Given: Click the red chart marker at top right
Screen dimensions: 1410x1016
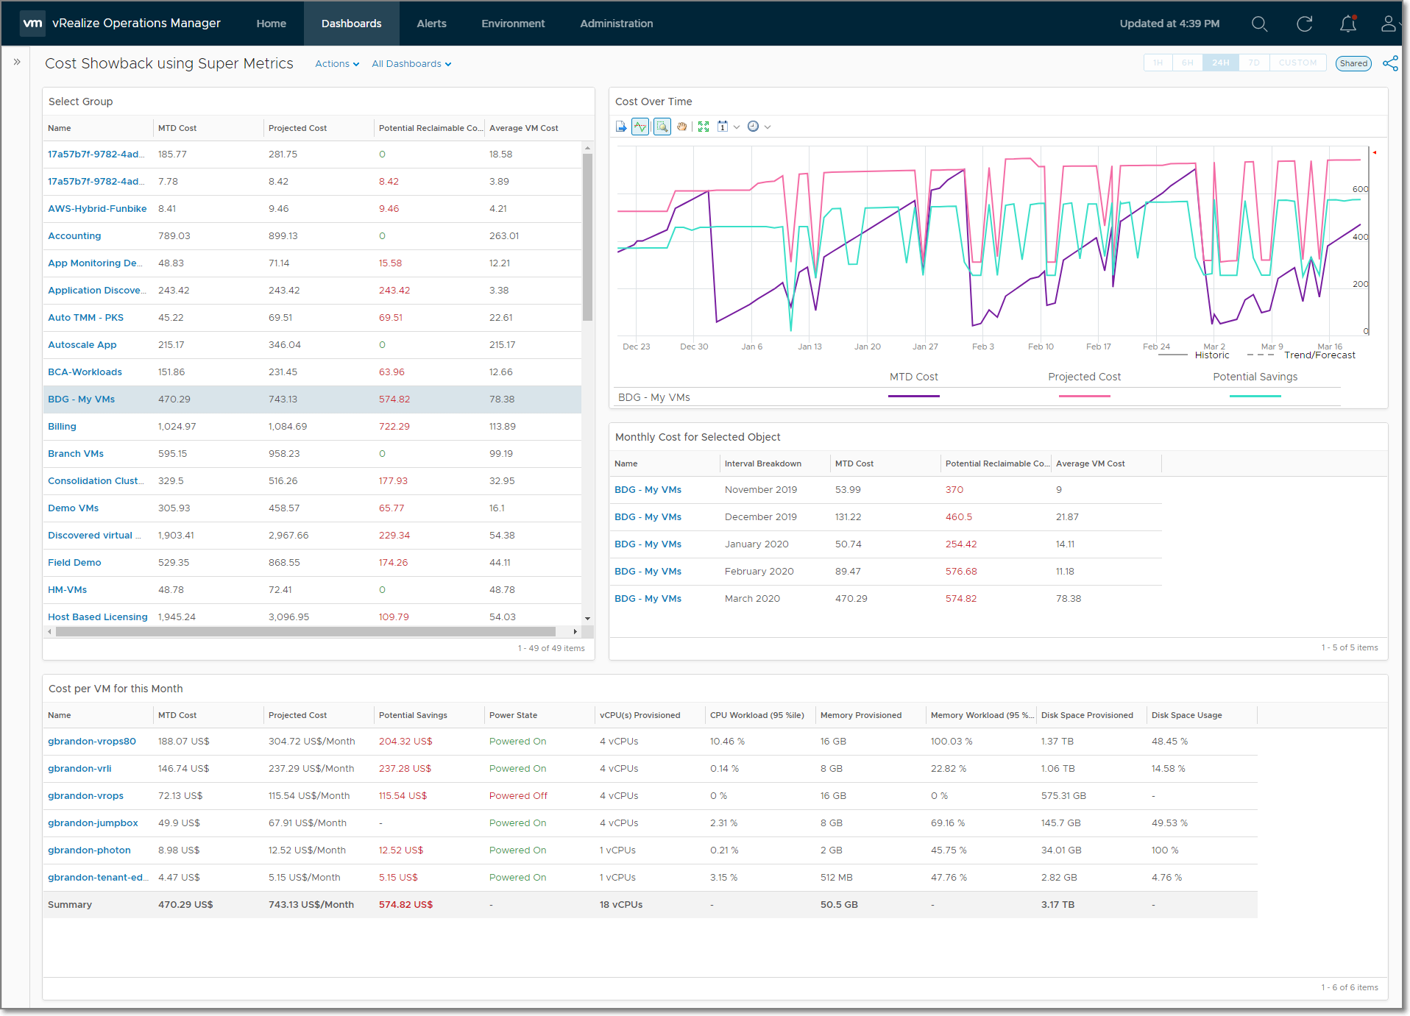Looking at the screenshot, I should [x=1374, y=152].
